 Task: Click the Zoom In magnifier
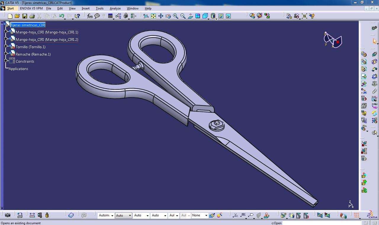click(176, 16)
